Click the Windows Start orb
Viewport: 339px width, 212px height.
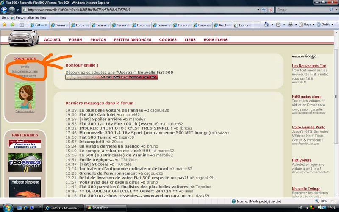point(8,208)
